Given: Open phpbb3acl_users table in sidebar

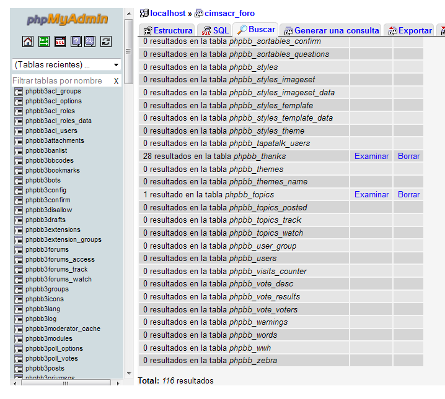Looking at the screenshot, I should [51, 131].
